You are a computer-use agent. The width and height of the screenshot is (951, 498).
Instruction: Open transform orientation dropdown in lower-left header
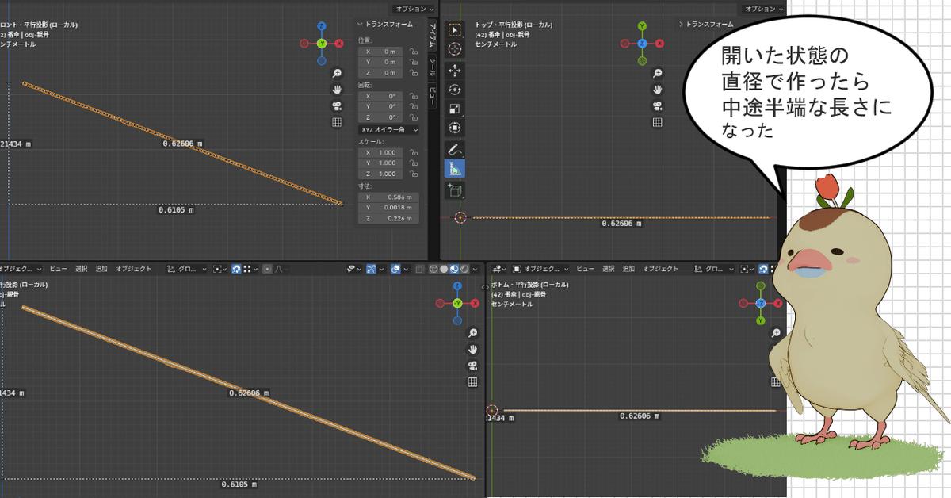click(187, 269)
